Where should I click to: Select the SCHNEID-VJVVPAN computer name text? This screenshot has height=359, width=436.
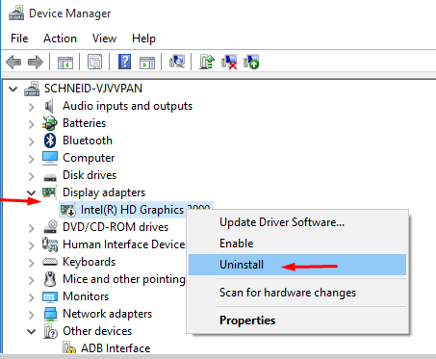pyautogui.click(x=93, y=89)
